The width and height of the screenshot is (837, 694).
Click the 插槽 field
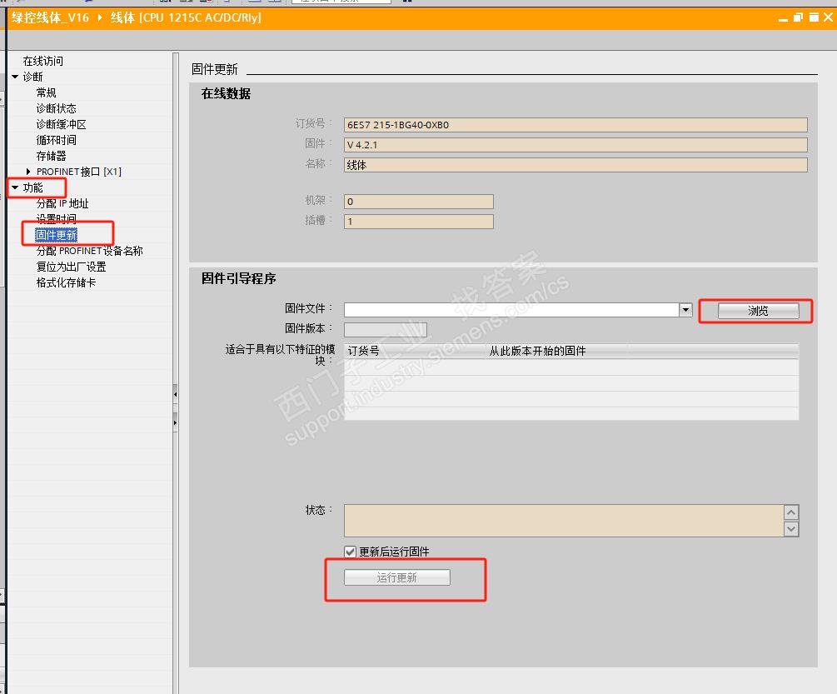point(418,221)
